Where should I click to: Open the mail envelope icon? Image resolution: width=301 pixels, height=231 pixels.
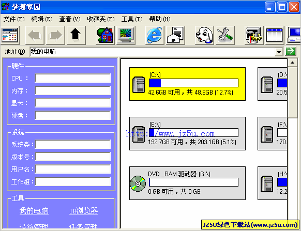click(x=175, y=35)
